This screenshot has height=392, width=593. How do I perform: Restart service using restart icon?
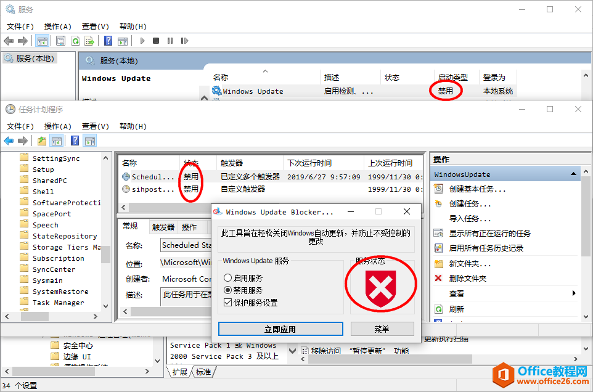[184, 41]
